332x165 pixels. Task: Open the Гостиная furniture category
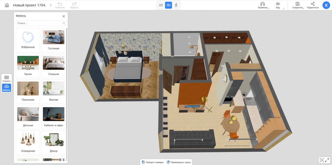coord(53,40)
